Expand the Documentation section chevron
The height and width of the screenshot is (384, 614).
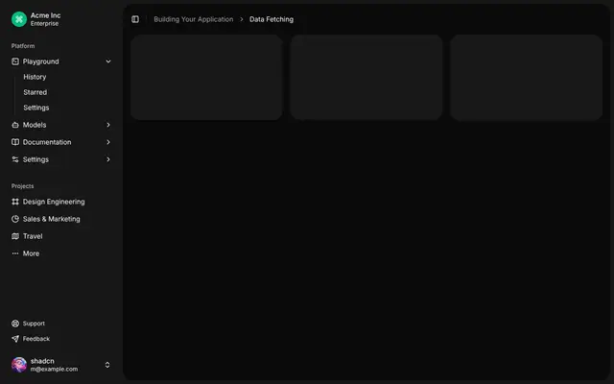[x=108, y=142]
